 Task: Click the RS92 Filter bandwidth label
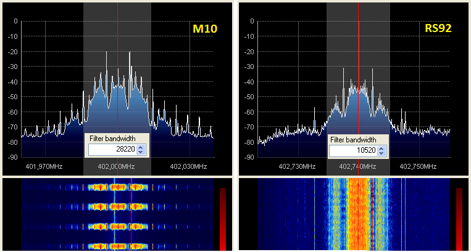[353, 140]
